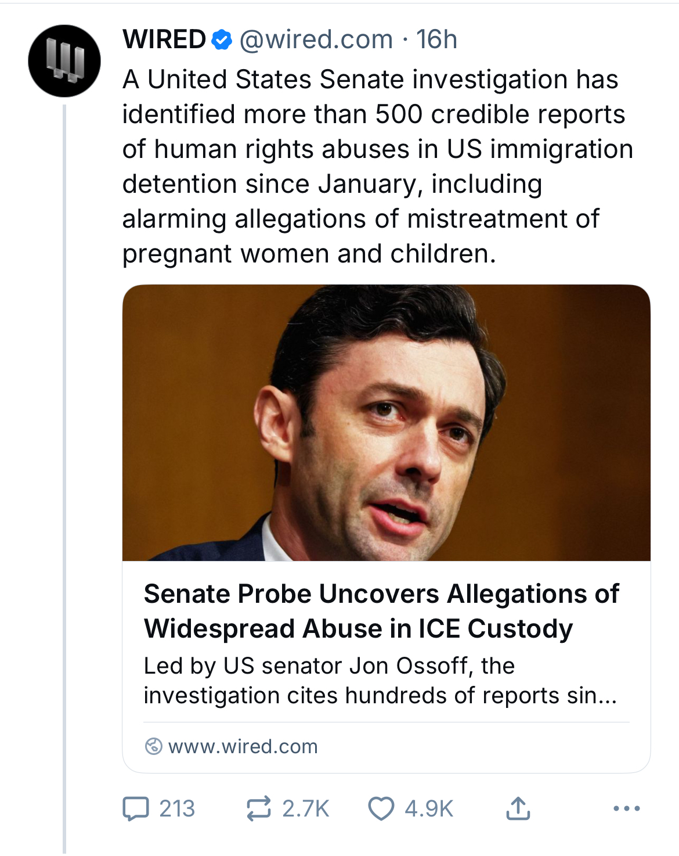Click the 4.9K likes count
Viewport: 679px width, 856px height.
(x=429, y=808)
